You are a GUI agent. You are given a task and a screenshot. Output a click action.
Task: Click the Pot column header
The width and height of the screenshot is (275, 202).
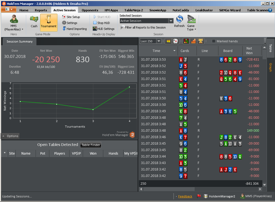tap(42, 153)
